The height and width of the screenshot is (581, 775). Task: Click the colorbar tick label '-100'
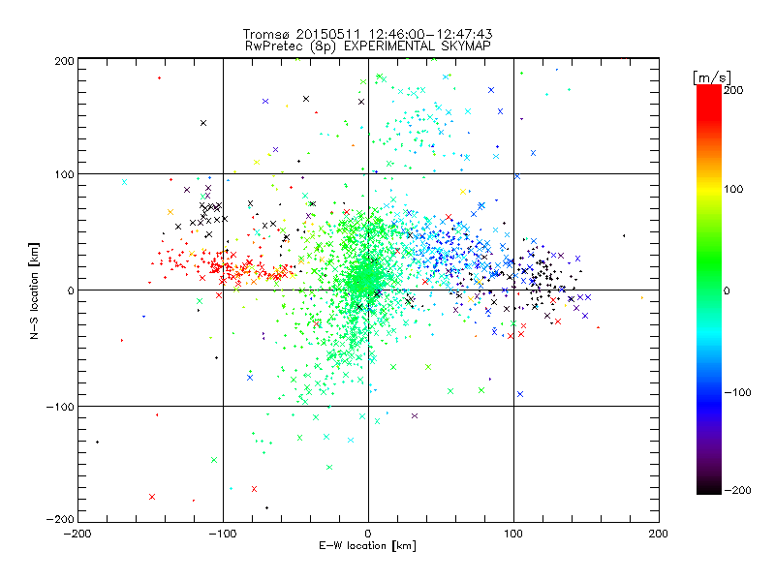pos(737,392)
